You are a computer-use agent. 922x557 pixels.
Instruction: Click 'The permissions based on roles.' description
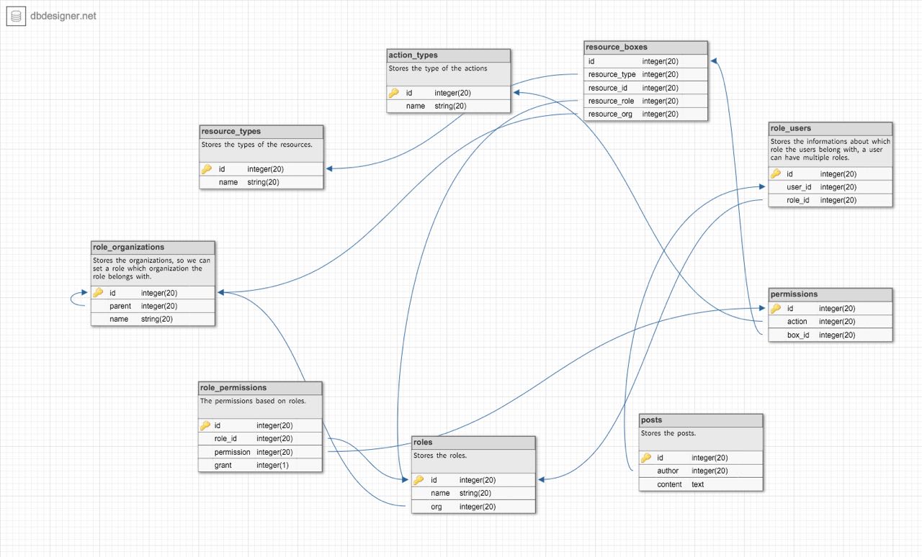click(x=253, y=401)
